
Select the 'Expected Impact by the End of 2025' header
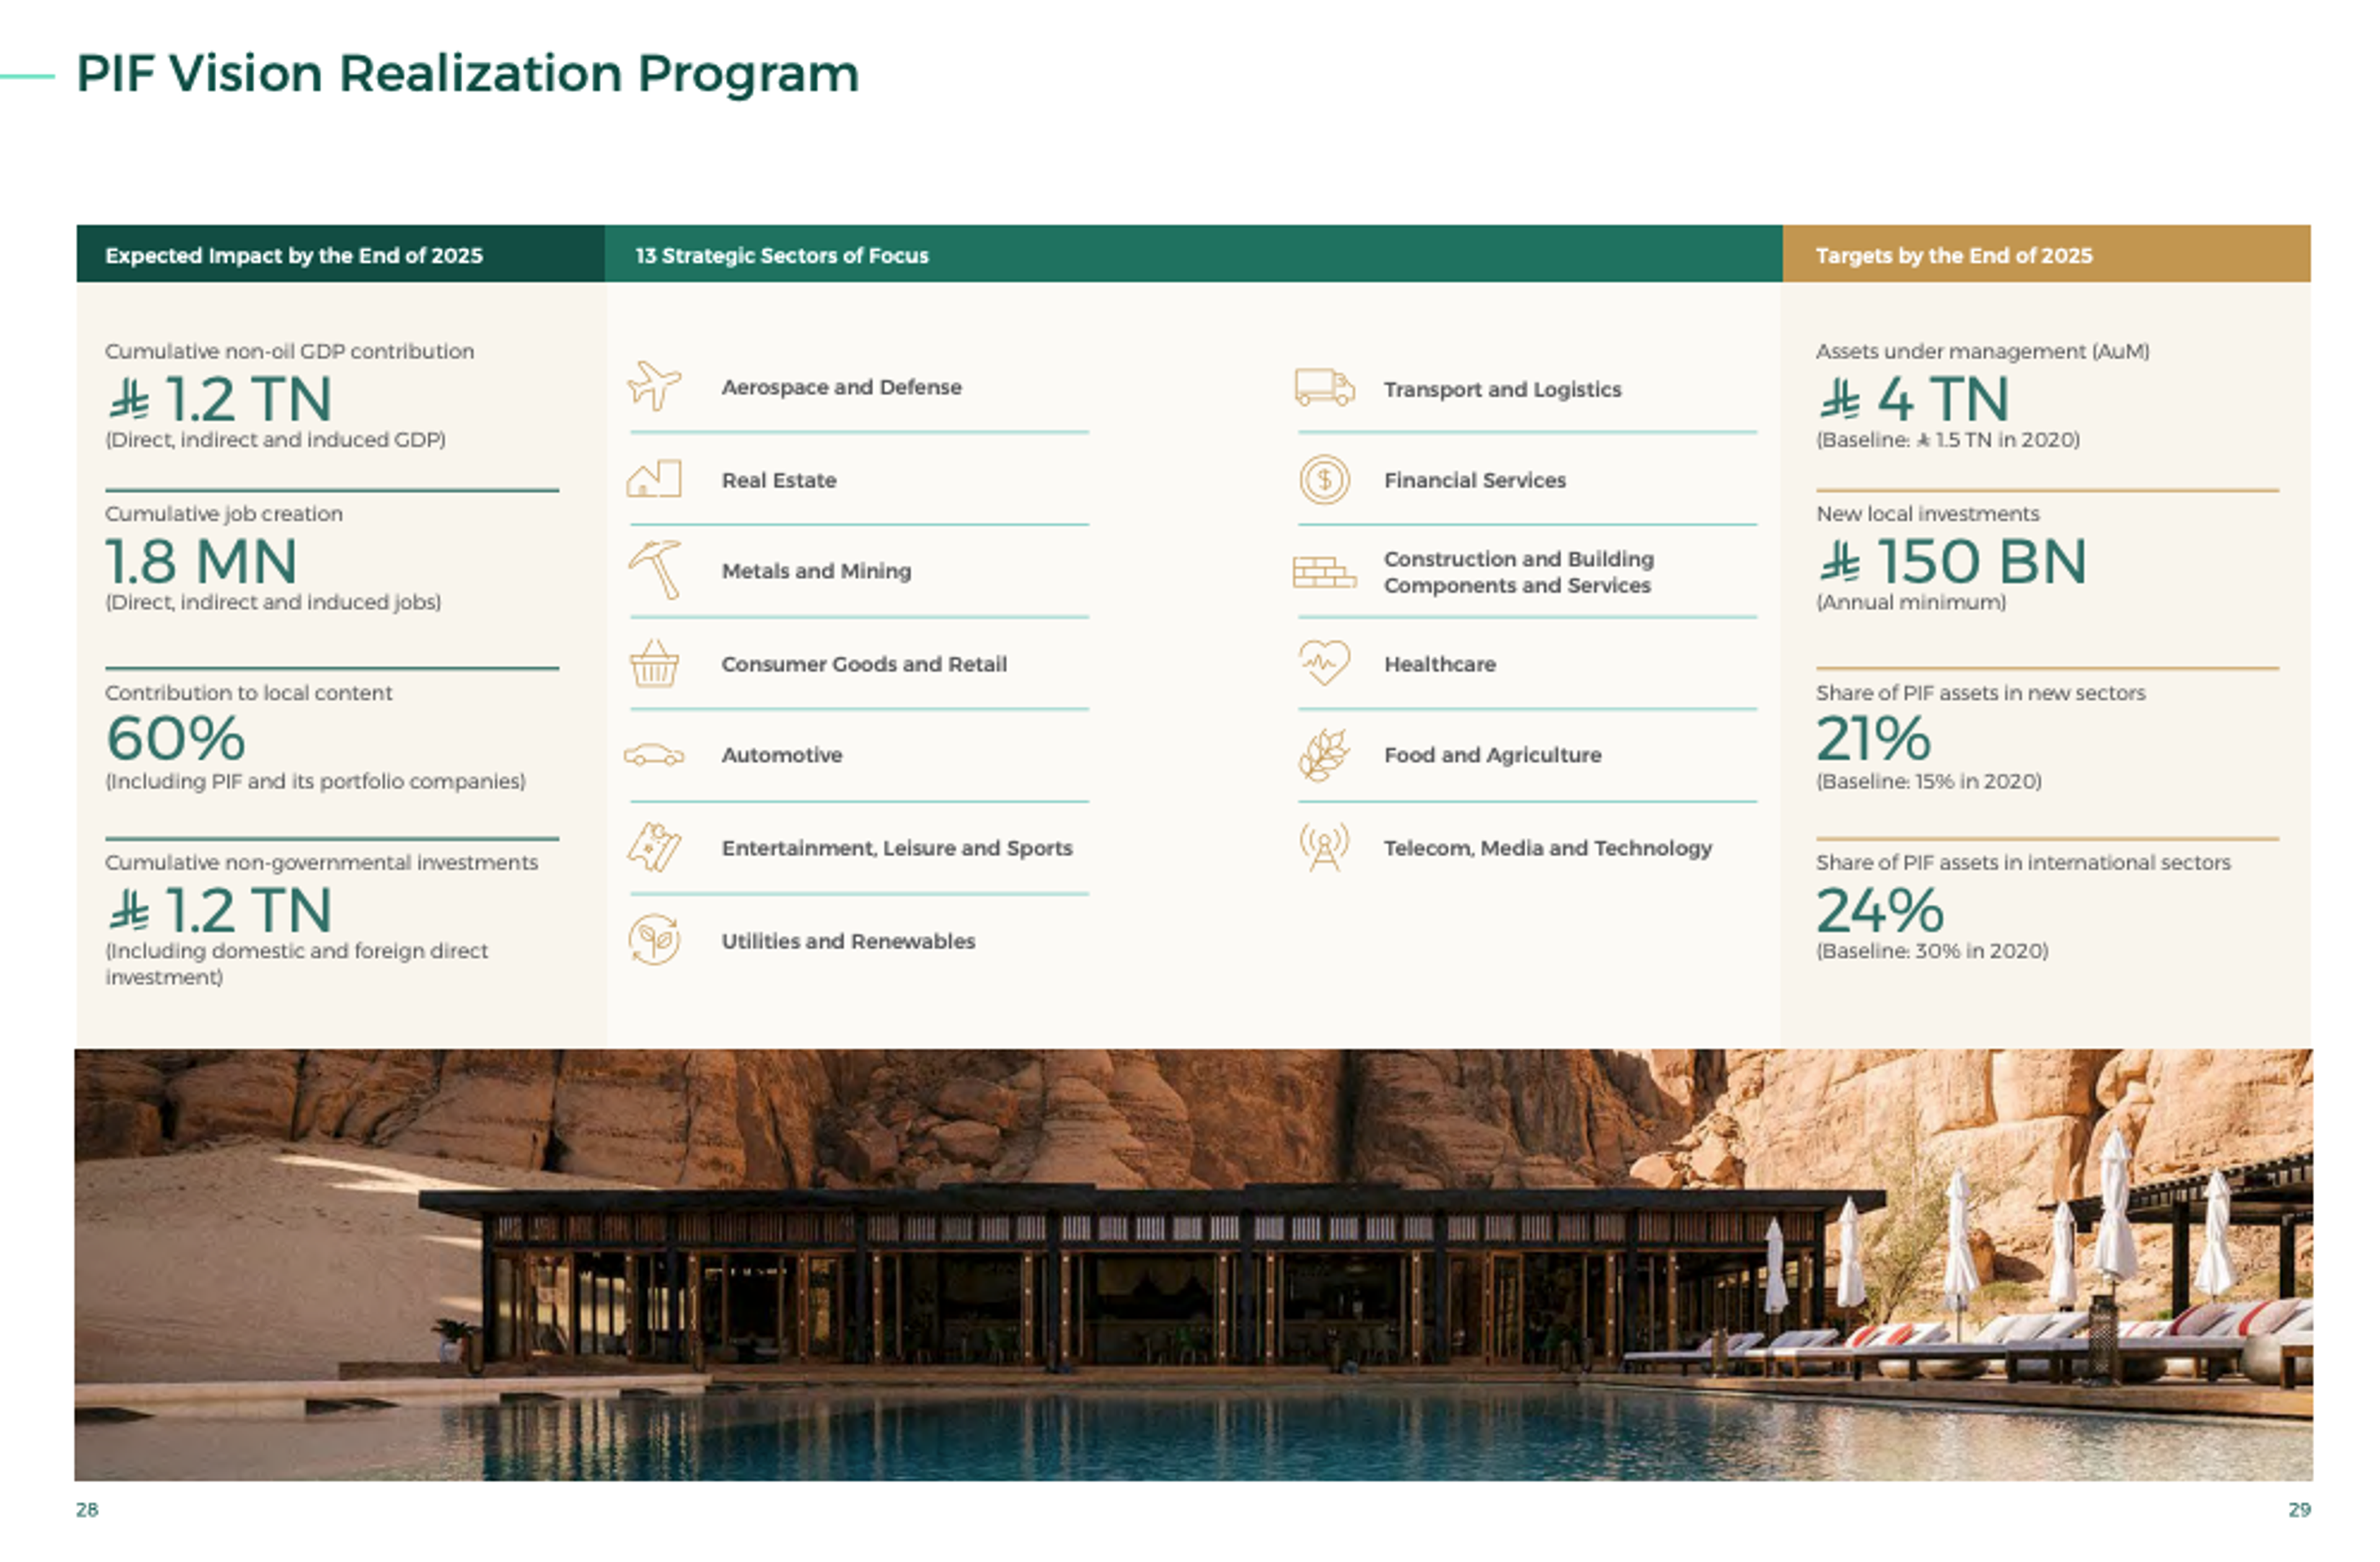294,255
